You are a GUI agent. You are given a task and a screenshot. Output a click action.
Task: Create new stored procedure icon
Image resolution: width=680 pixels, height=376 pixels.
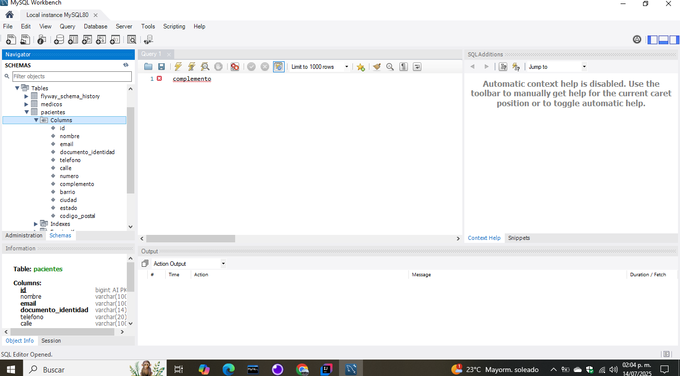101,39
